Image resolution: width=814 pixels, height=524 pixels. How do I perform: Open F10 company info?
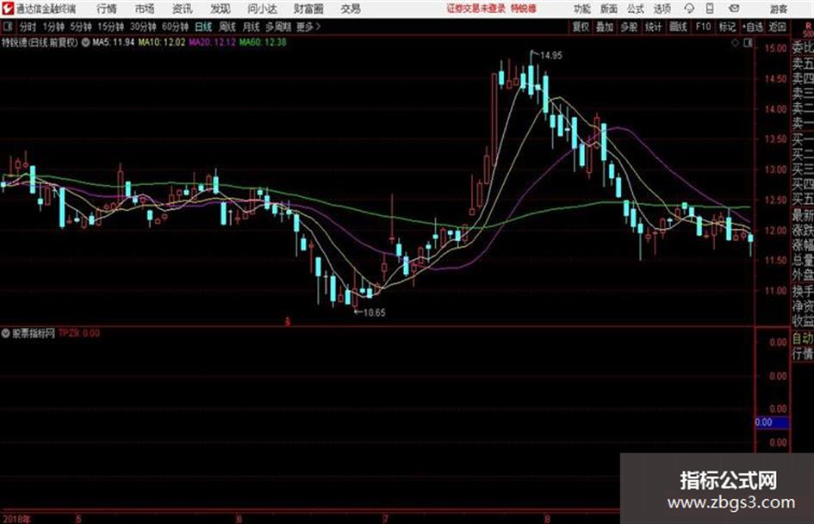(x=704, y=27)
